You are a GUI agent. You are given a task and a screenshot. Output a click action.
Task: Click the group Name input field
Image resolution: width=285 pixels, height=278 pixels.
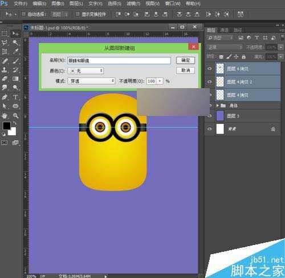(119, 61)
